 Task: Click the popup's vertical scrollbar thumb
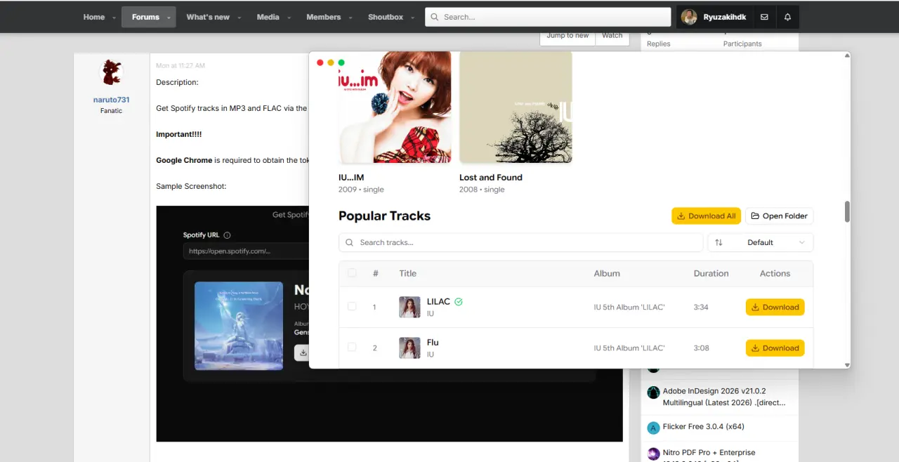pos(847,211)
